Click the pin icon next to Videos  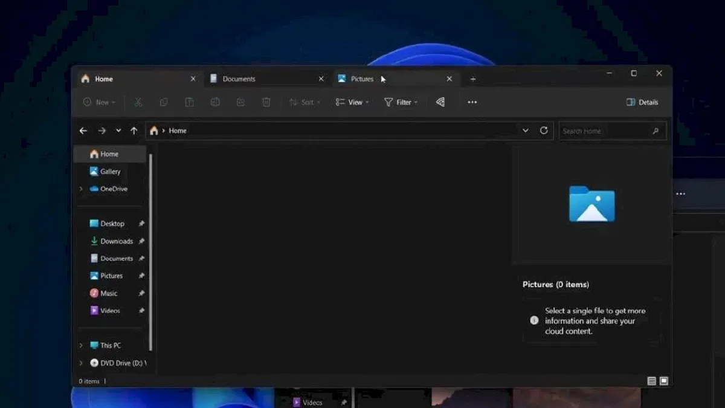141,311
